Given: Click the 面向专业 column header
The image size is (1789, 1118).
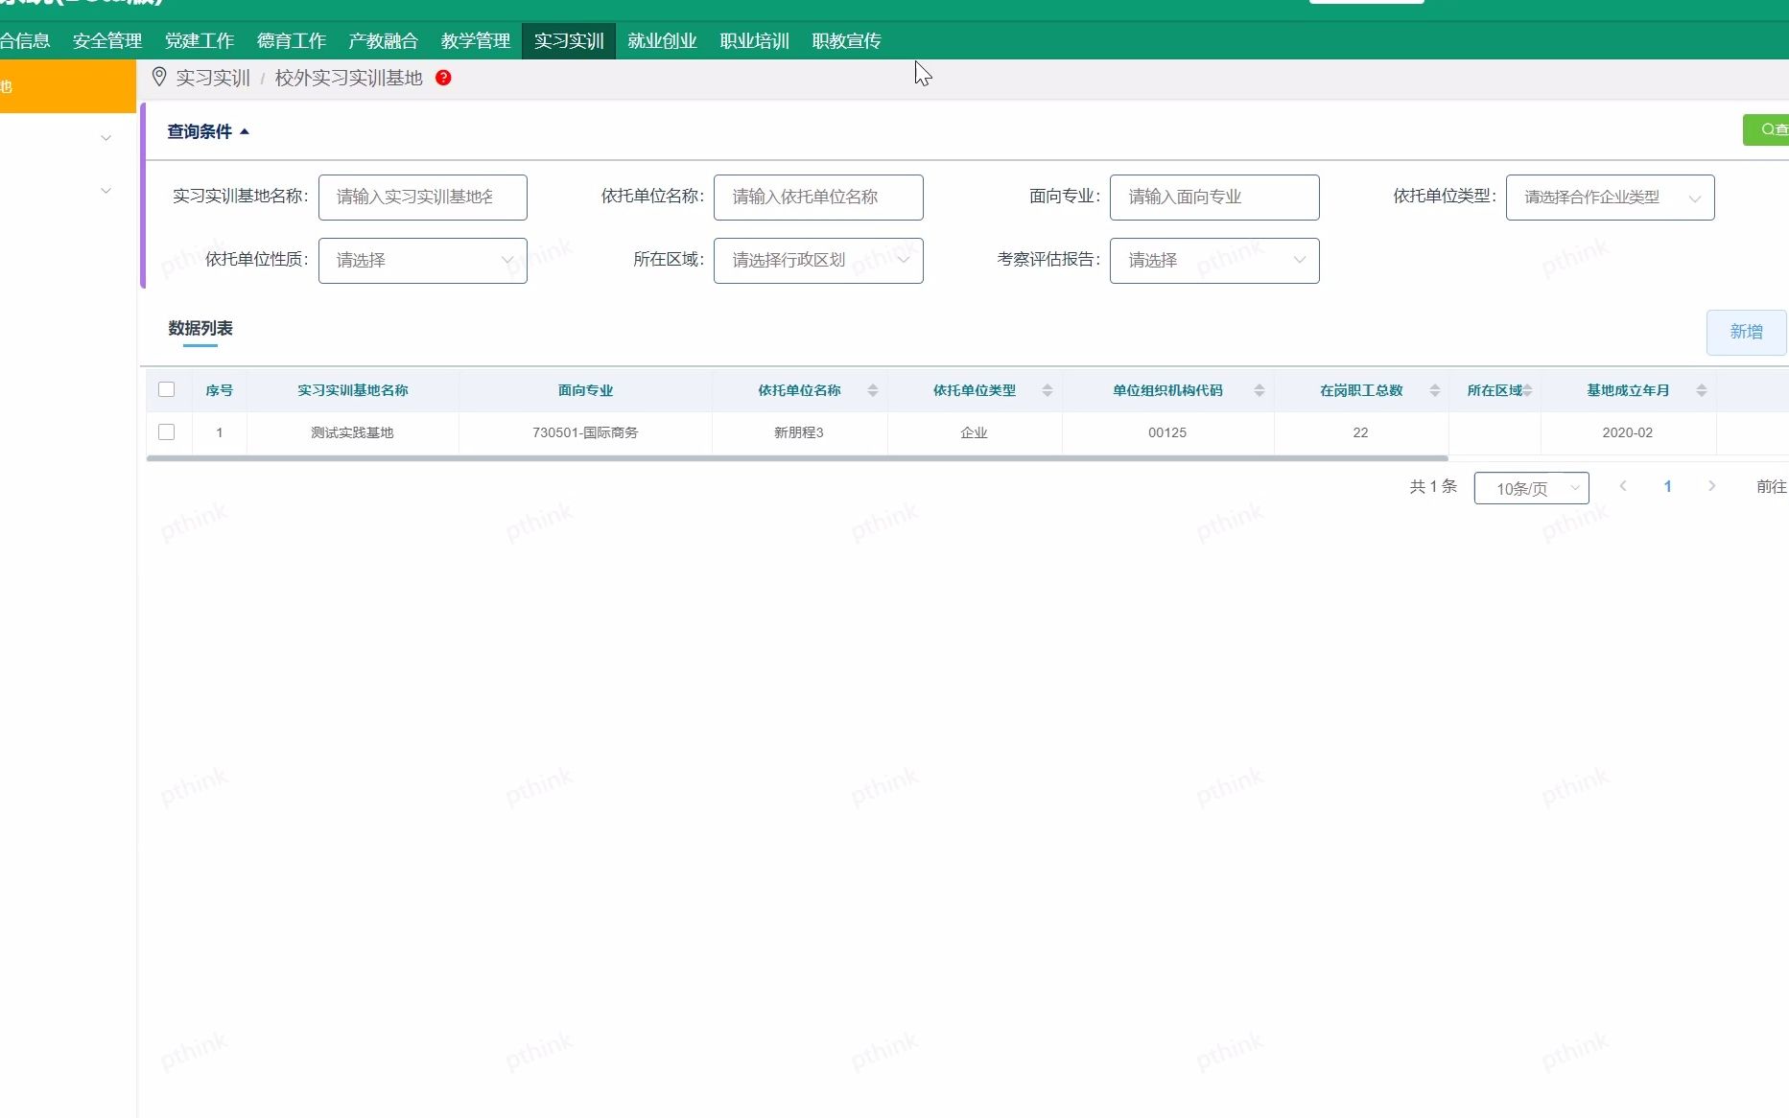Looking at the screenshot, I should point(585,390).
